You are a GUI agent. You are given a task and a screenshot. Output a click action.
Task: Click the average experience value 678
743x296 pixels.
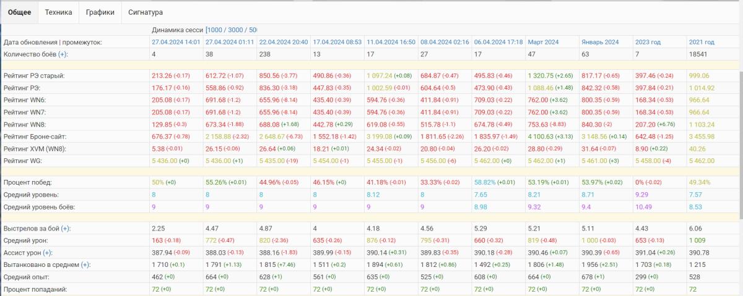coord(587,277)
